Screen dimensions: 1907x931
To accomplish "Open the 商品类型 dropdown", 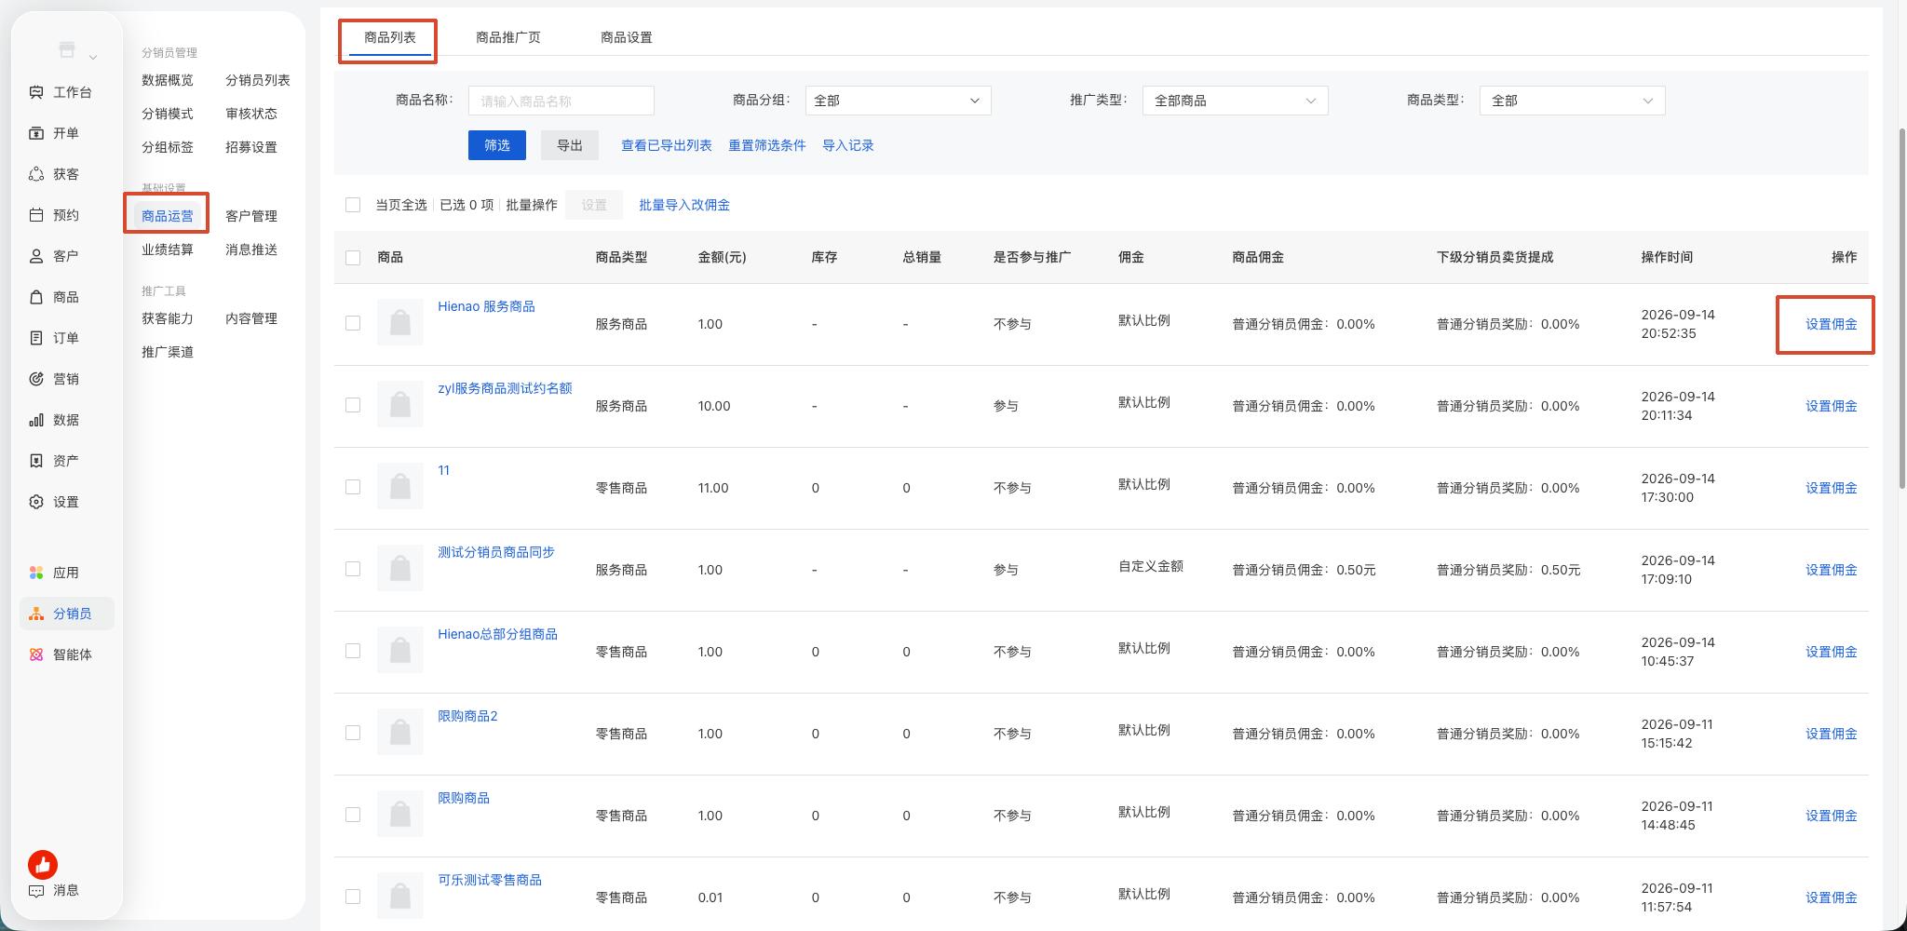I will (x=1572, y=101).
